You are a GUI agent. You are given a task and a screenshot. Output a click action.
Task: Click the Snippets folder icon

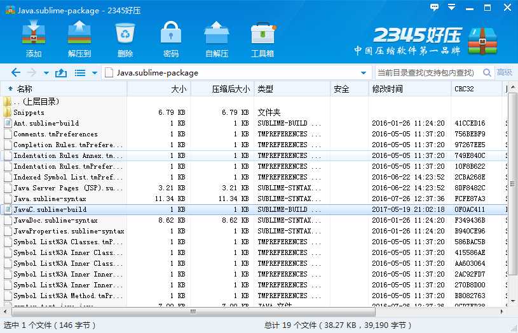point(7,112)
